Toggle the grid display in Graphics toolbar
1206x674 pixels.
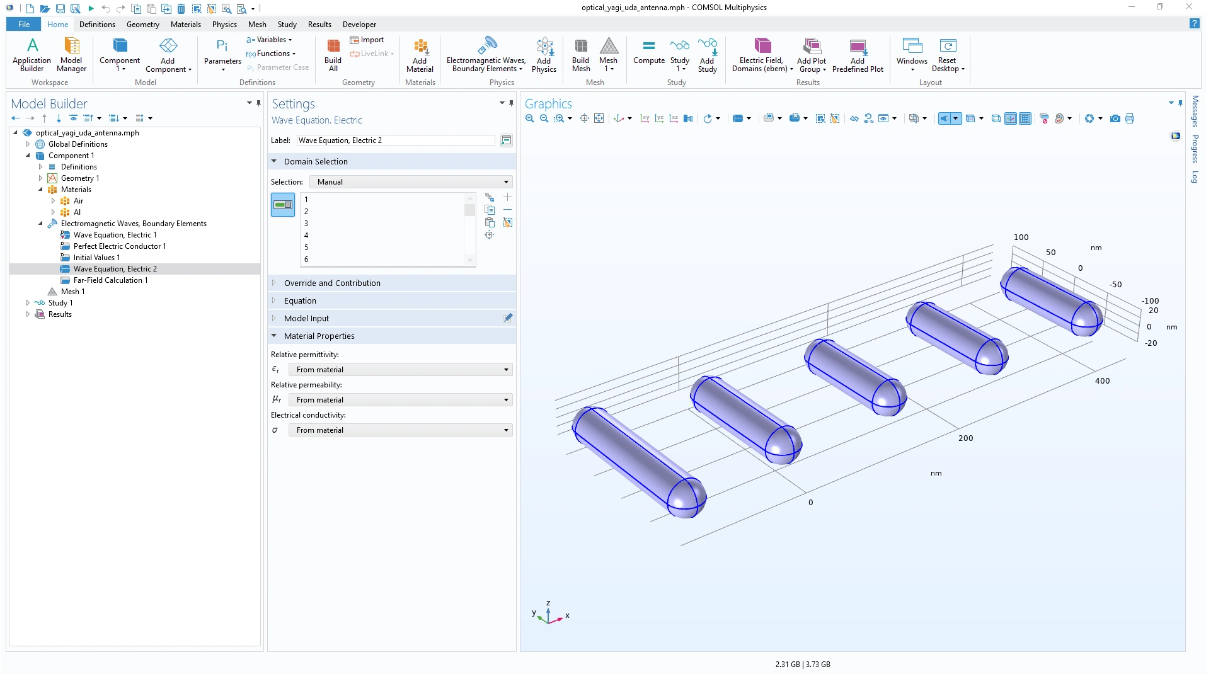coord(1025,118)
